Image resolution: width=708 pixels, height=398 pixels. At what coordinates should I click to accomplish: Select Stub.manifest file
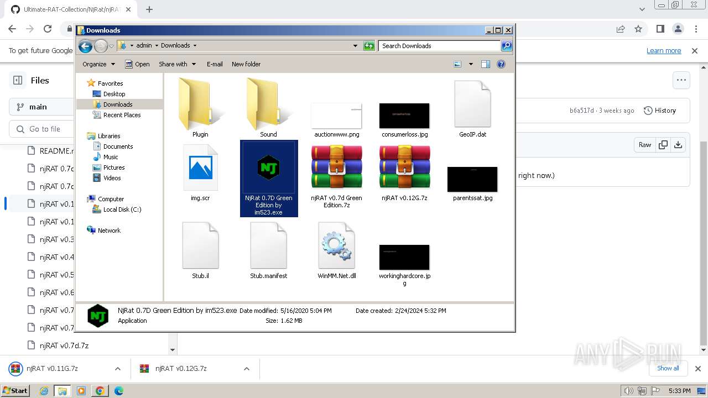(268, 251)
